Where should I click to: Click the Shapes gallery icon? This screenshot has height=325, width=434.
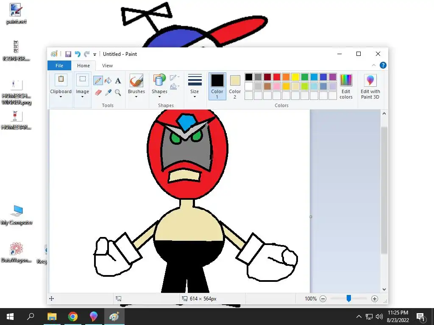click(159, 80)
